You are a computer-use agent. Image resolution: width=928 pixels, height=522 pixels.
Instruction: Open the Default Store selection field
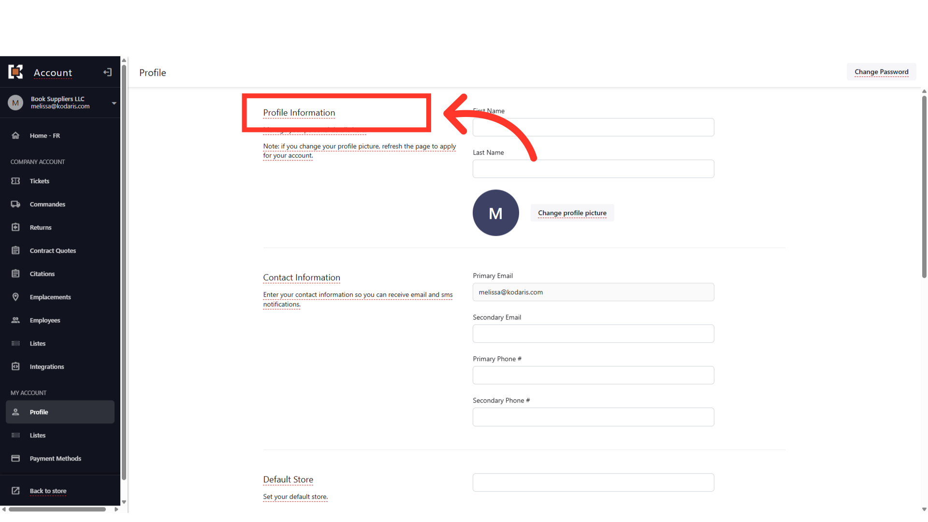593,482
